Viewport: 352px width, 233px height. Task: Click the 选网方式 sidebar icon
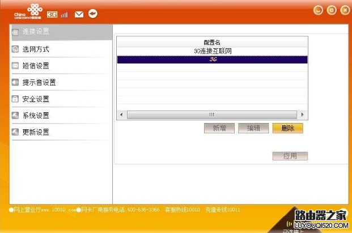point(15,49)
